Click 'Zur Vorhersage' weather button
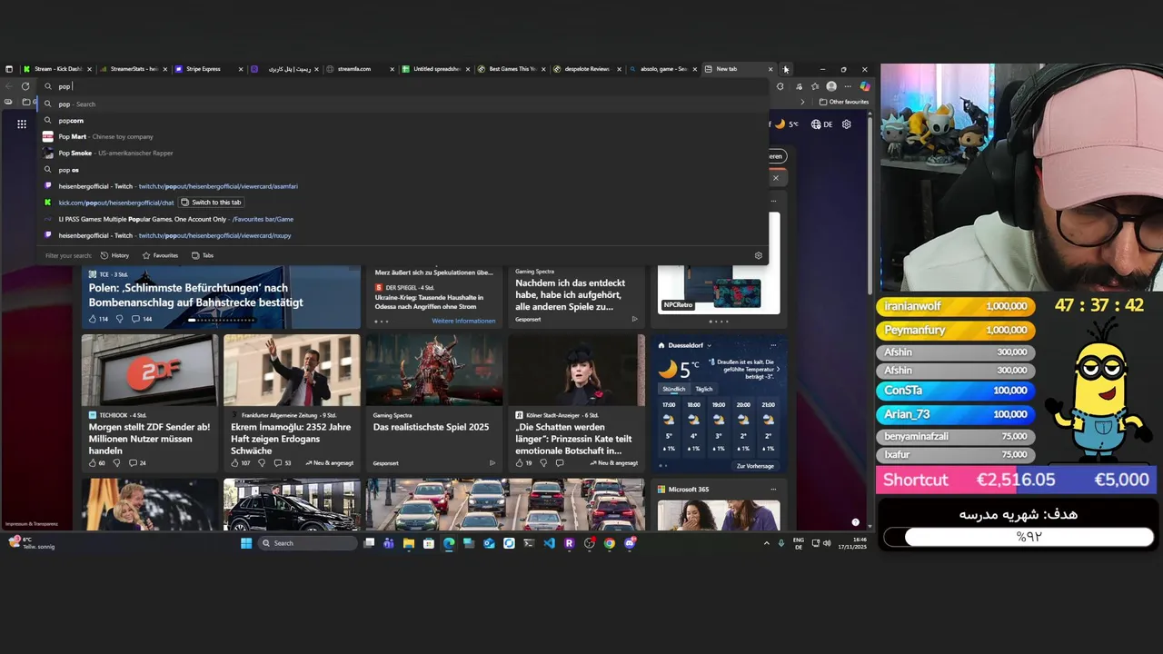Viewport: 1163px width, 654px height. 755,466
